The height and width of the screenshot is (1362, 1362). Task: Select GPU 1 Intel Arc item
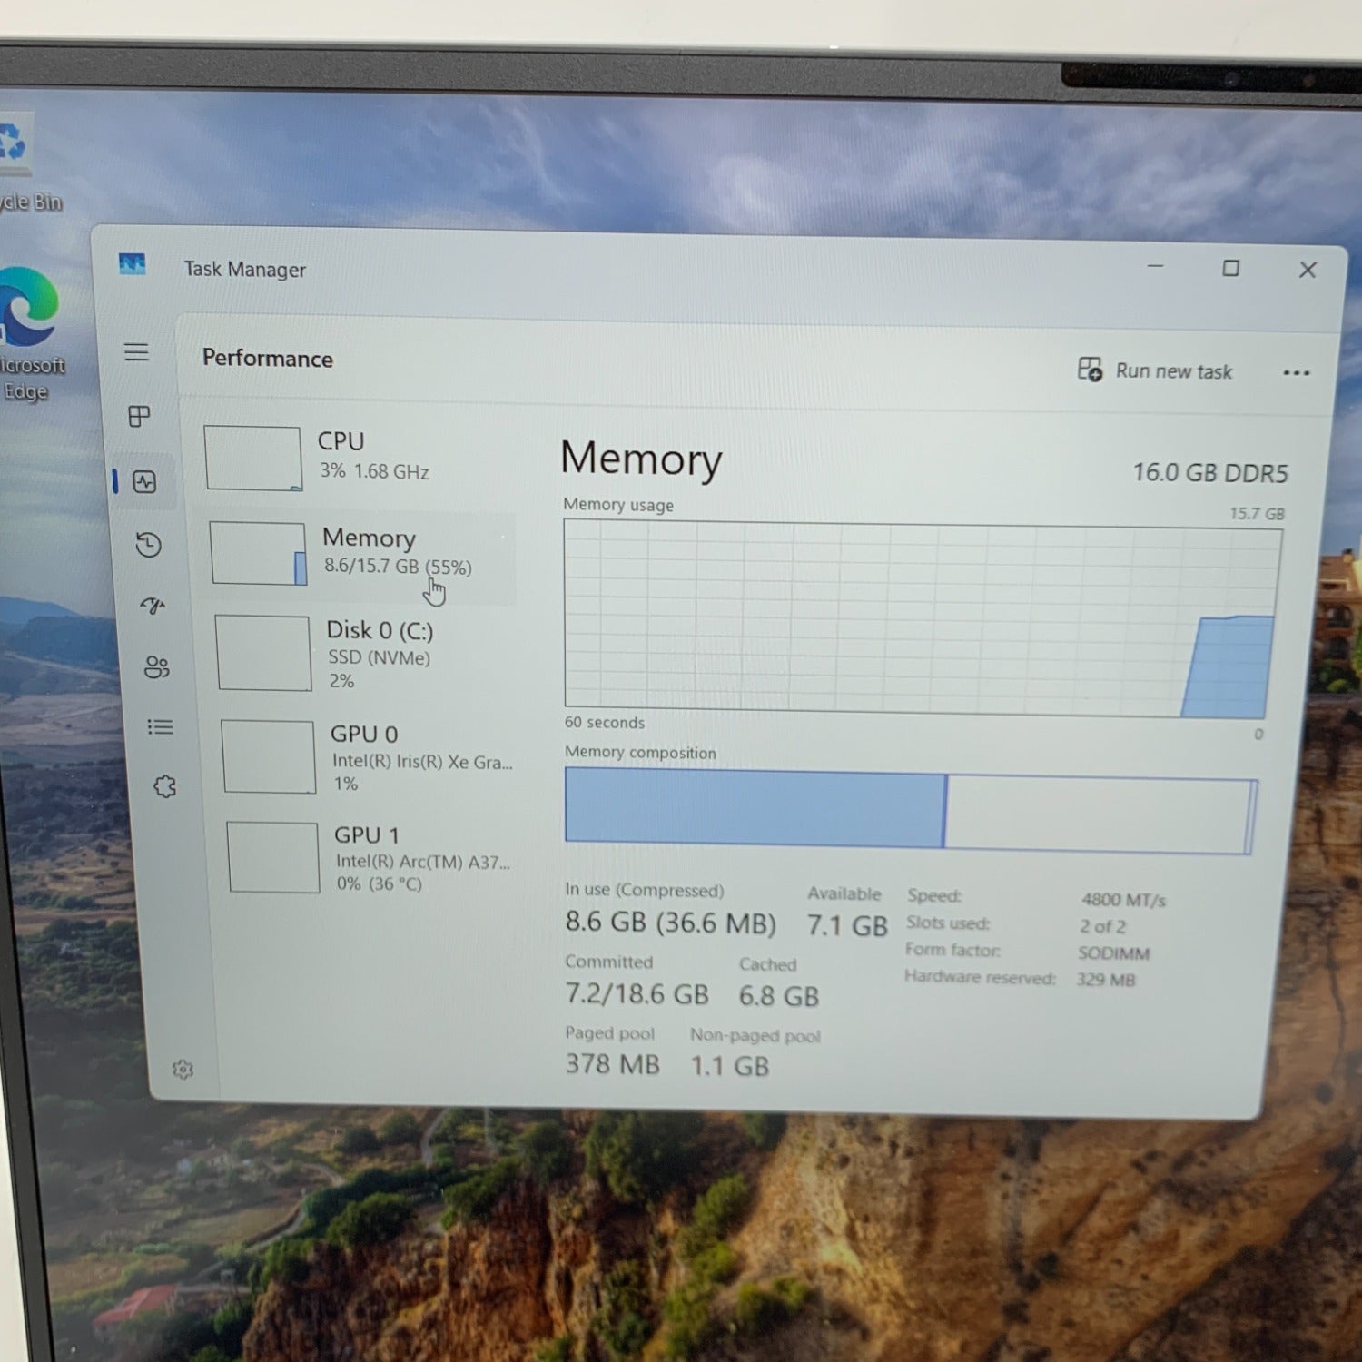[371, 857]
